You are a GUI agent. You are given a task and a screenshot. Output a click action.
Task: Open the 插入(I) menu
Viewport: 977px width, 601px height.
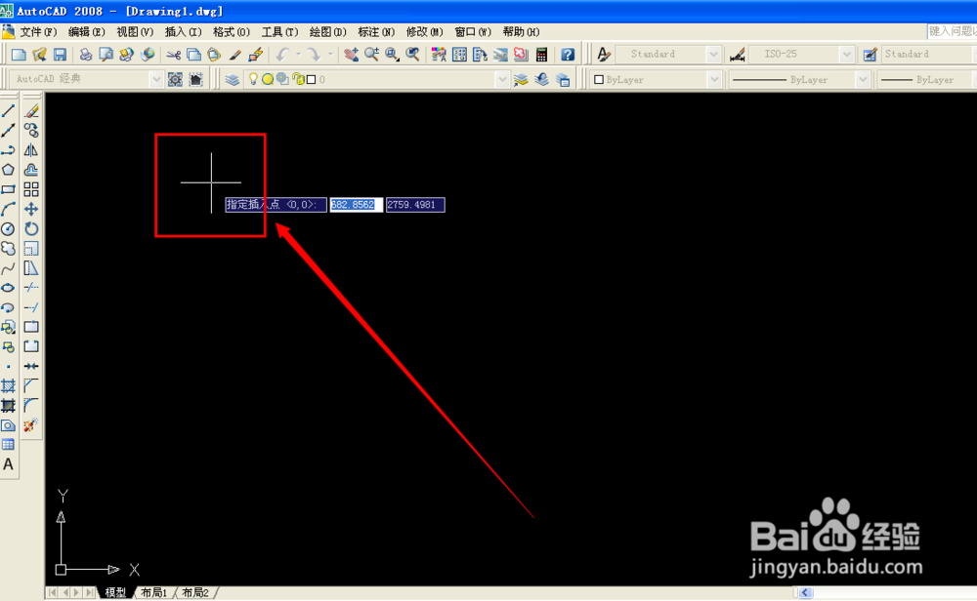click(184, 32)
